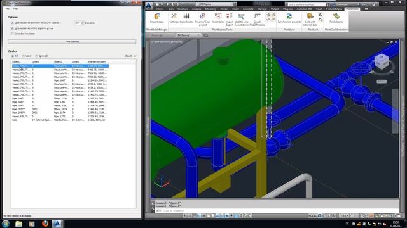
Task: Switch to the 3D Piping drawing tab
Action: pyautogui.click(x=188, y=35)
